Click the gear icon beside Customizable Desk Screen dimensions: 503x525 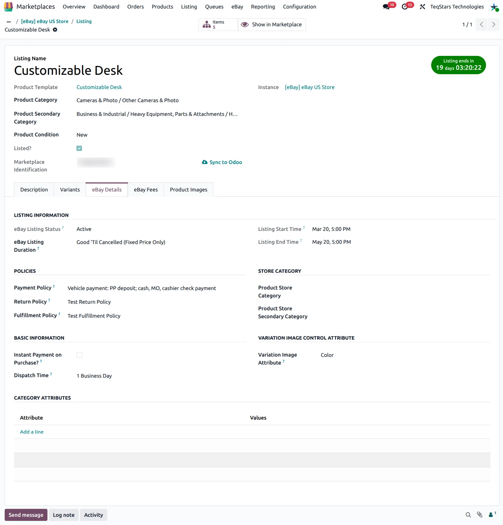click(55, 30)
